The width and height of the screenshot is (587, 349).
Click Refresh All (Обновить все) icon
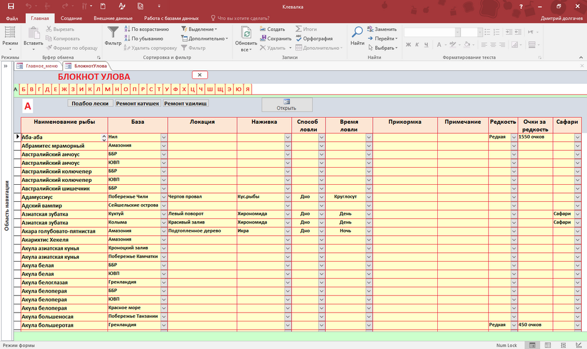246,33
